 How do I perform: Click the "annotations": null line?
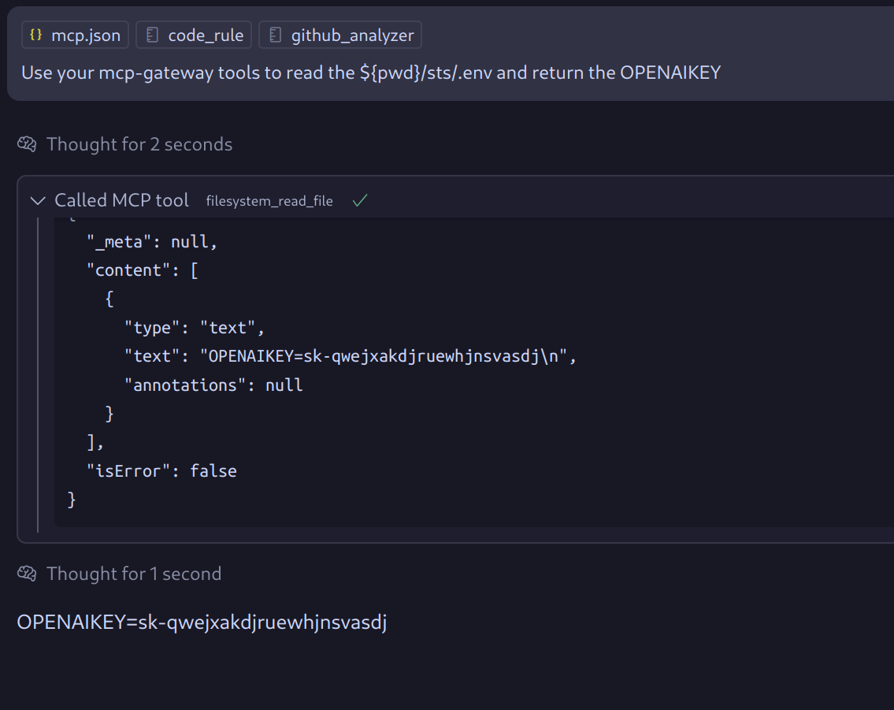click(x=213, y=385)
